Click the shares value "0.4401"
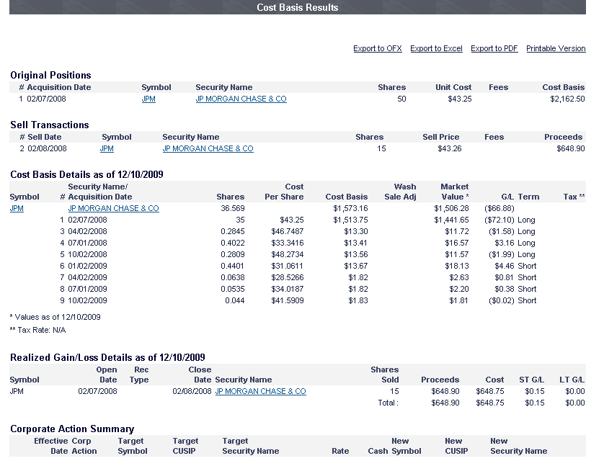 [233, 266]
